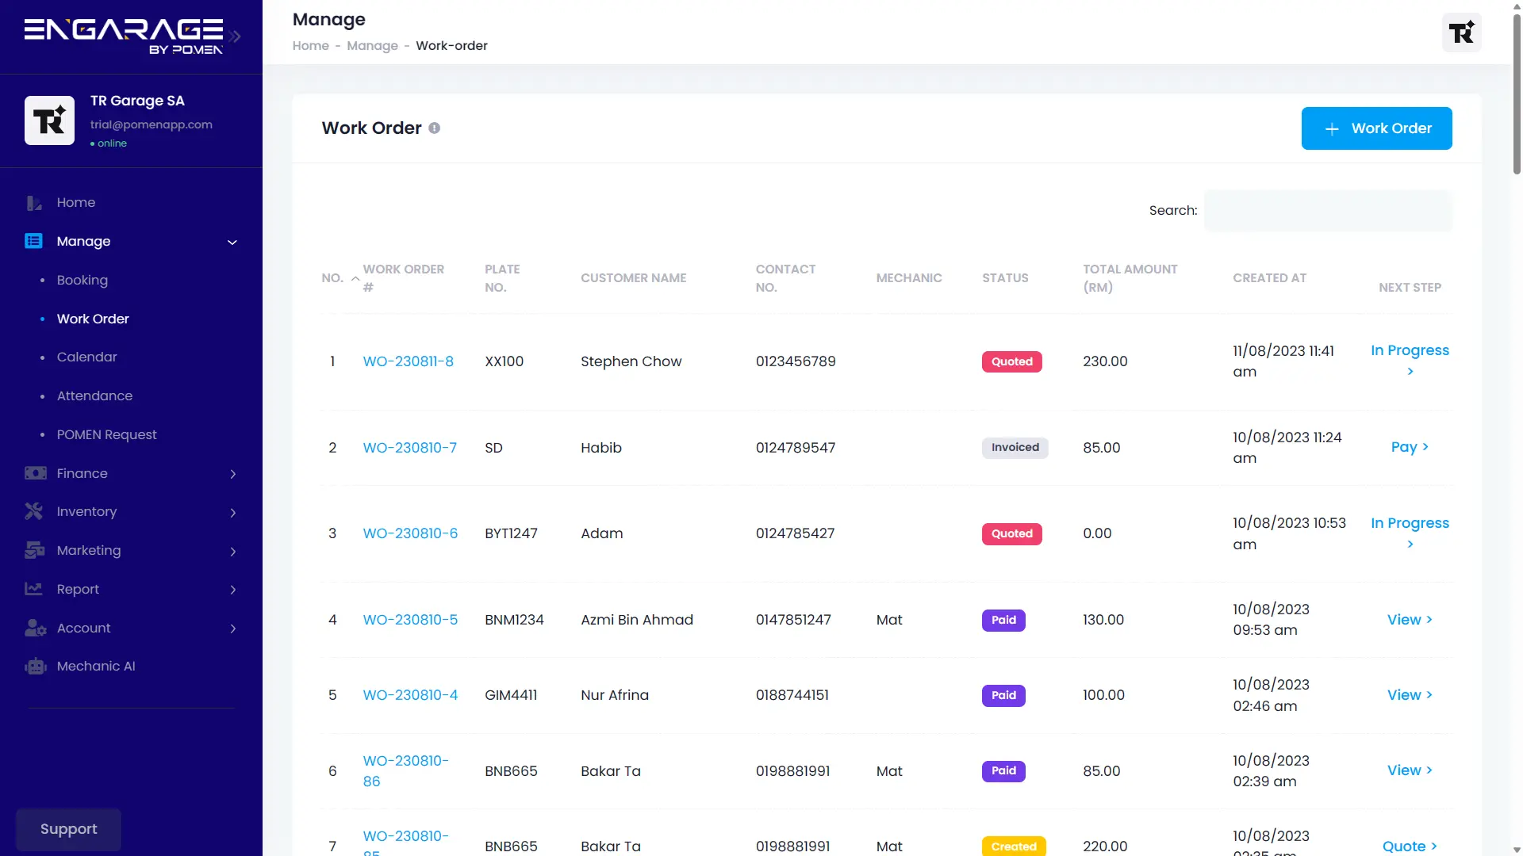Screen dimensions: 1523x856
Task: Click contact number 0123456789
Action: (x=796, y=361)
